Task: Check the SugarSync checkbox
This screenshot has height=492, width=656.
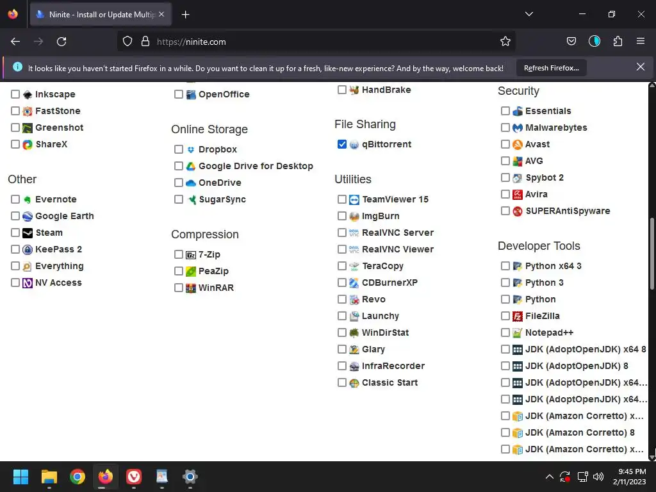Action: coord(179,200)
